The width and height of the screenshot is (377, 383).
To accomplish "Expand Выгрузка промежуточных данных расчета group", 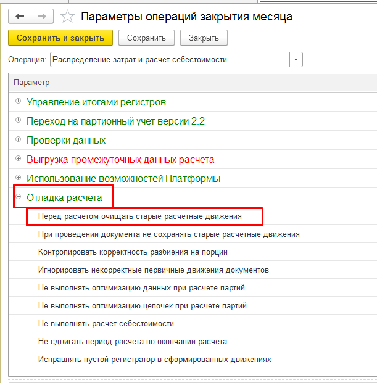I will 18,158.
